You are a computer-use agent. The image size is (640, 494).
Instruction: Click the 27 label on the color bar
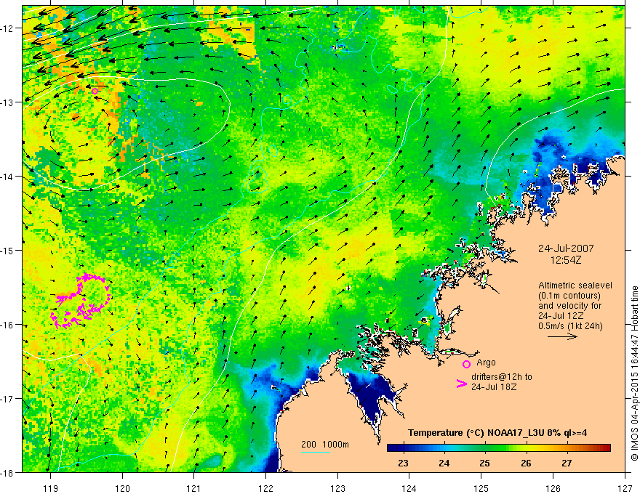pos(567,463)
